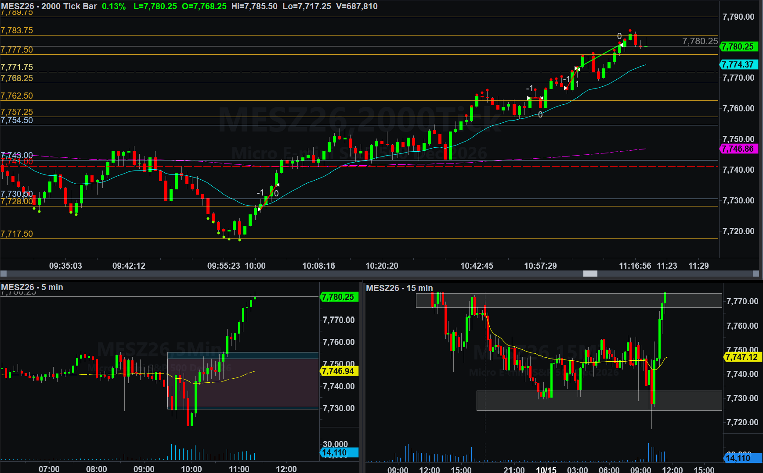763x473 pixels.
Task: Click the 11:16:56 time label on tick chart axis
Action: click(635, 266)
